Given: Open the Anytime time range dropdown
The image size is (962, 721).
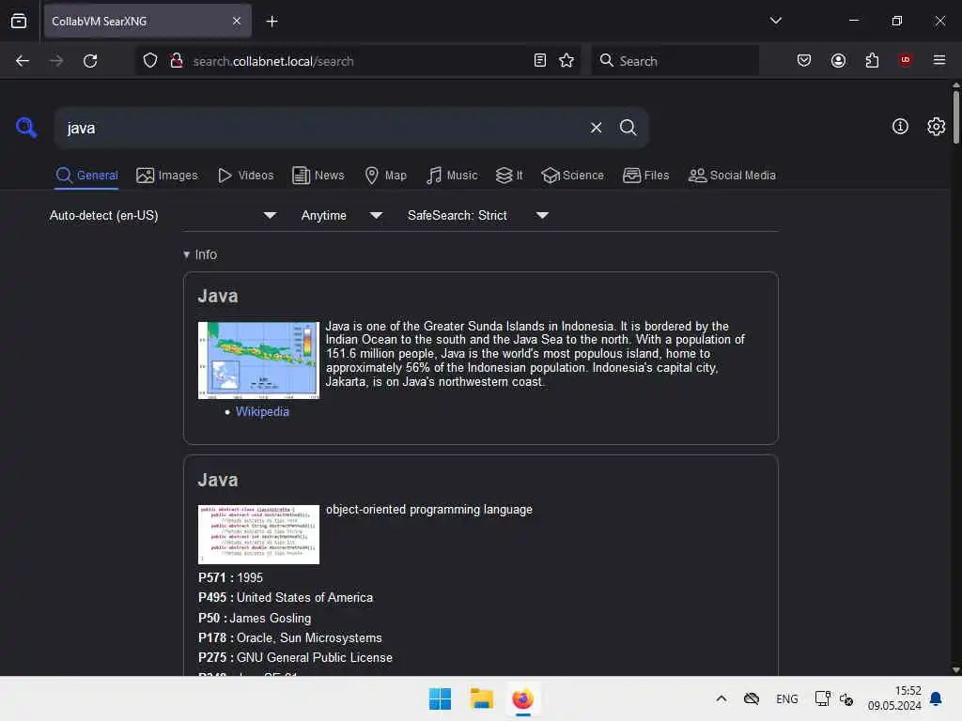Looking at the screenshot, I should point(342,216).
